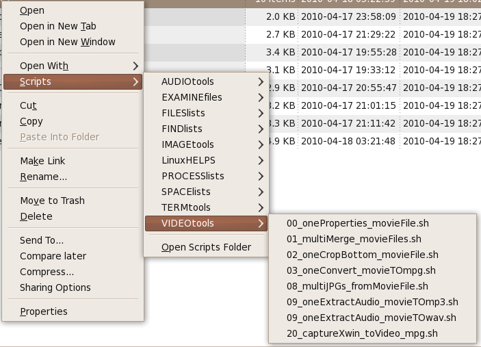
Task: Click Open Scripts Folder entry
Action: pyautogui.click(x=206, y=247)
